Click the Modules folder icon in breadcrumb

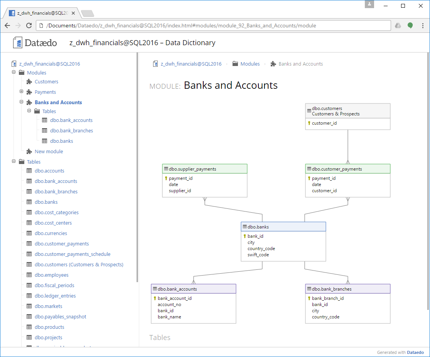point(235,64)
